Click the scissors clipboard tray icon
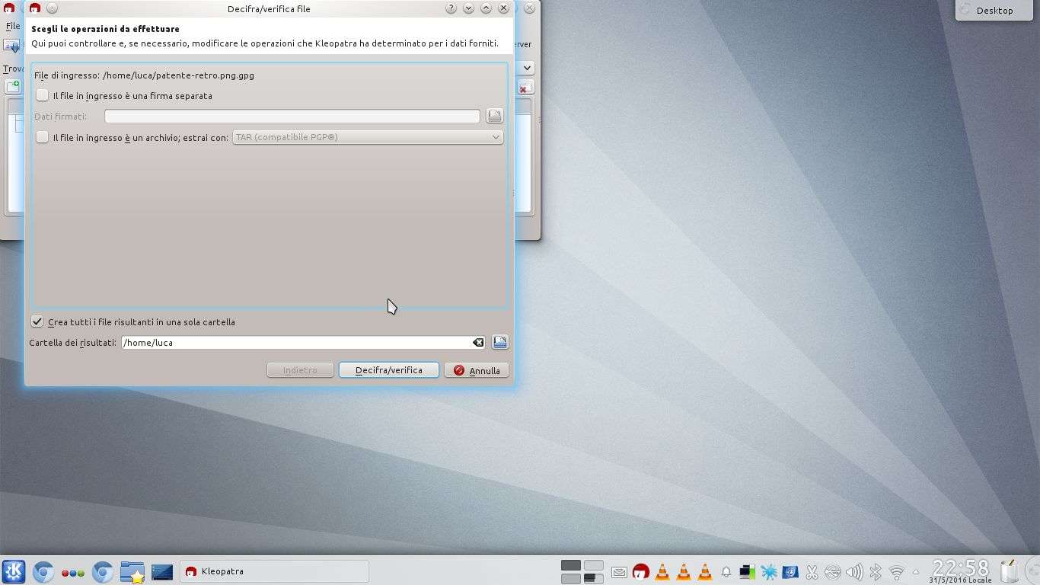 812,571
